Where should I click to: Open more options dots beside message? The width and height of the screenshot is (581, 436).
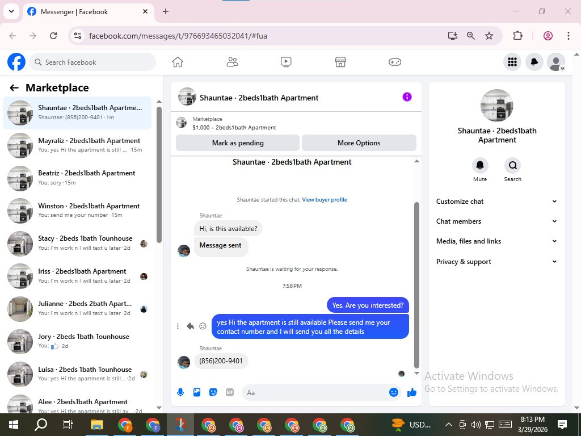point(178,326)
